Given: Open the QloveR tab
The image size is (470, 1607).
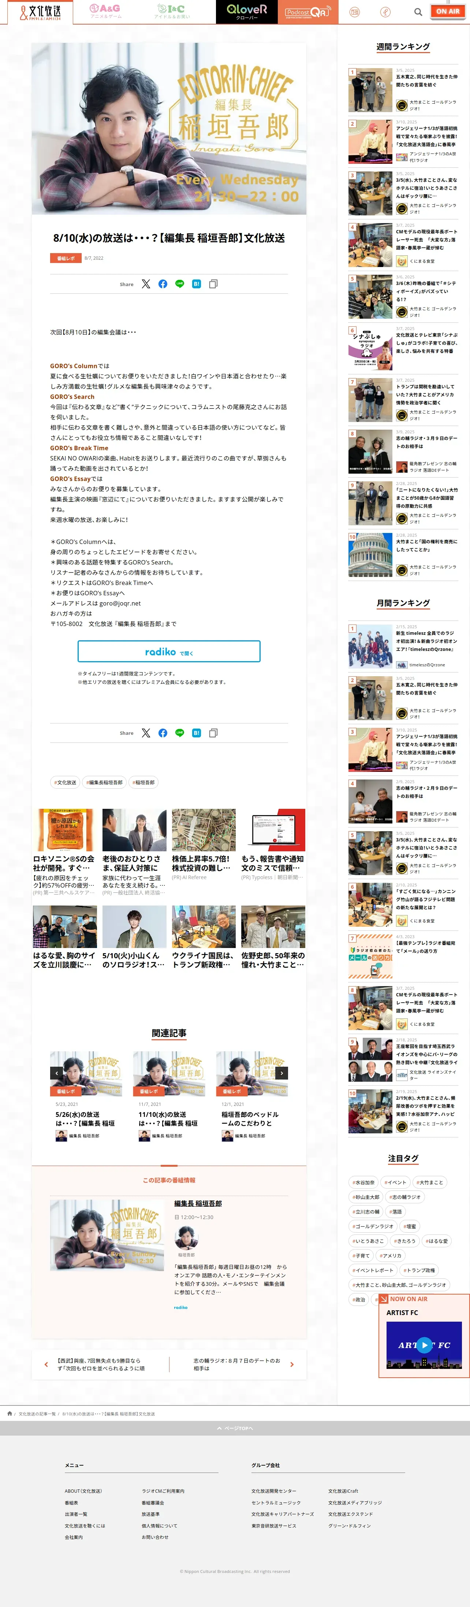Looking at the screenshot, I should [x=247, y=12].
